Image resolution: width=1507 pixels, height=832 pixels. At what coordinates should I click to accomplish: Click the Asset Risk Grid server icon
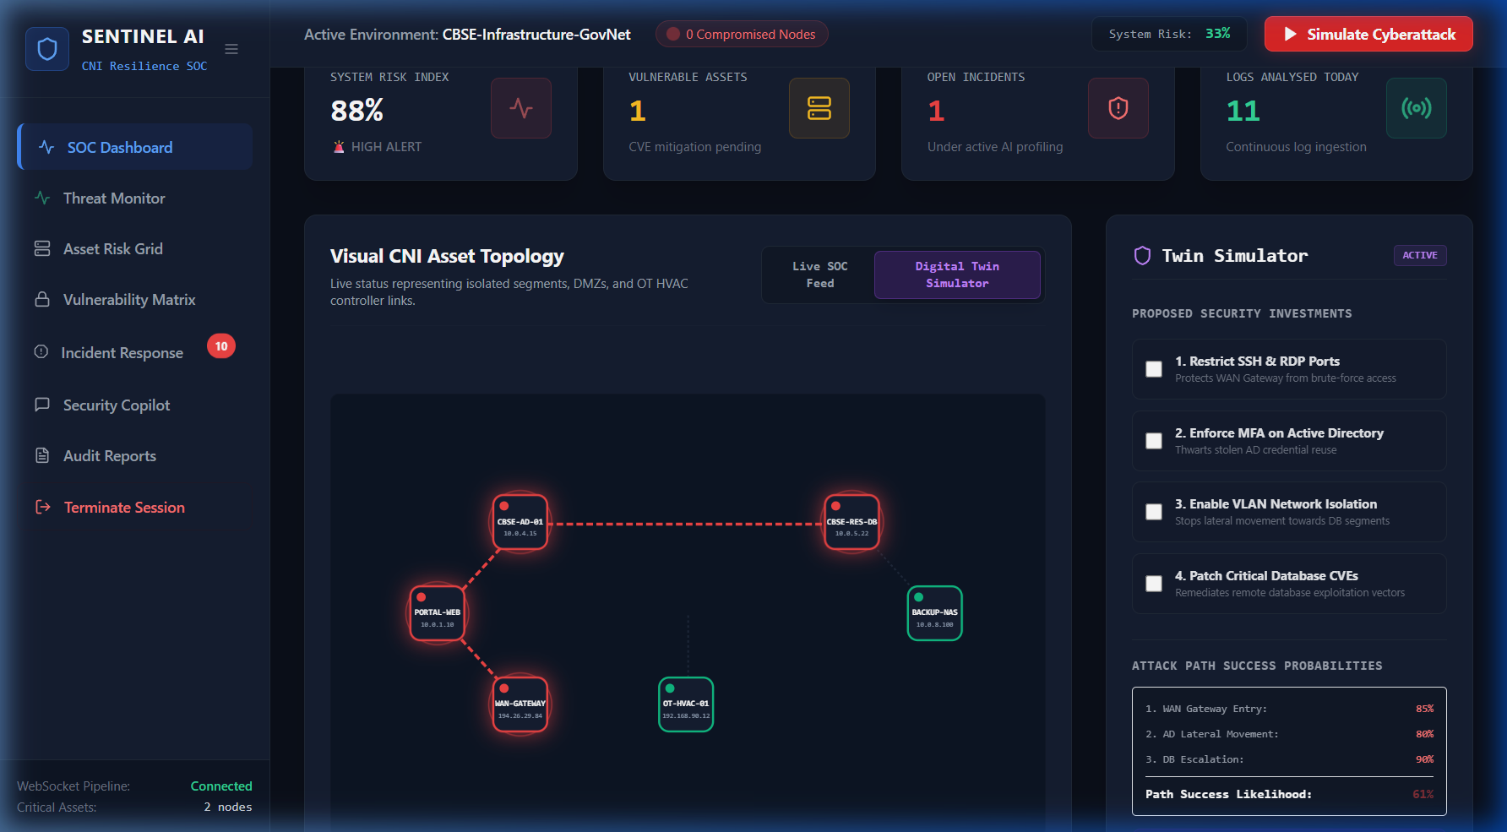42,248
